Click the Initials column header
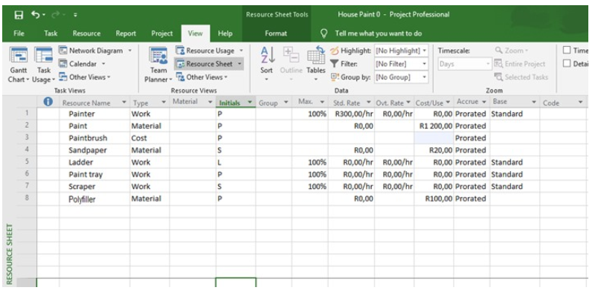Viewport: 598px width, 299px height. (x=236, y=103)
